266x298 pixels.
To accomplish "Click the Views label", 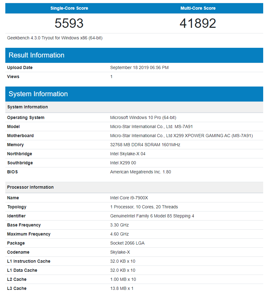I will (x=13, y=77).
